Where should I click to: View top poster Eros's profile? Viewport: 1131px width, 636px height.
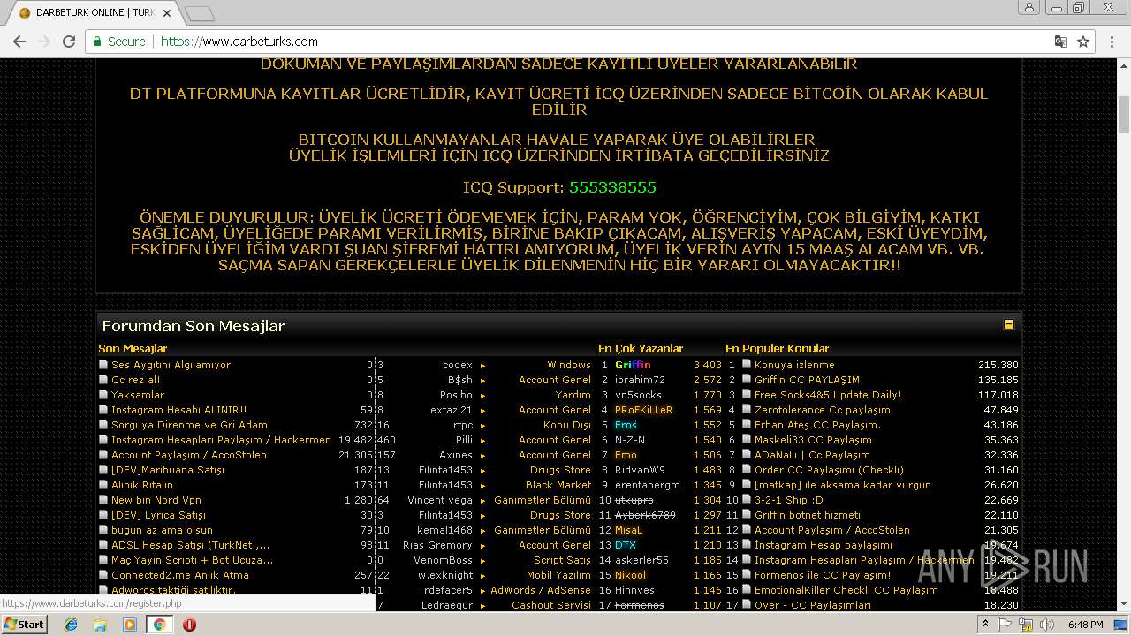[626, 425]
